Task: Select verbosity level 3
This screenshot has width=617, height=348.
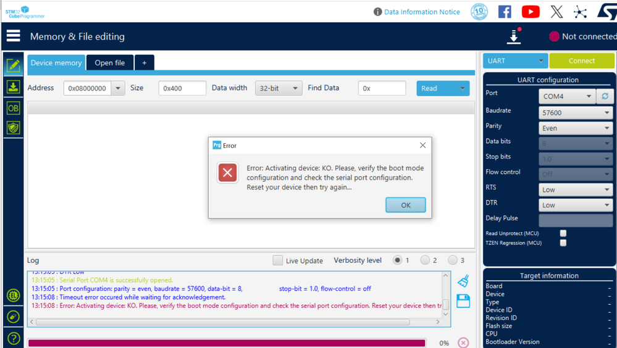Action: pyautogui.click(x=453, y=260)
